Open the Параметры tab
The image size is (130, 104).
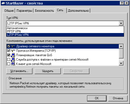pyautogui.click(x=24, y=11)
